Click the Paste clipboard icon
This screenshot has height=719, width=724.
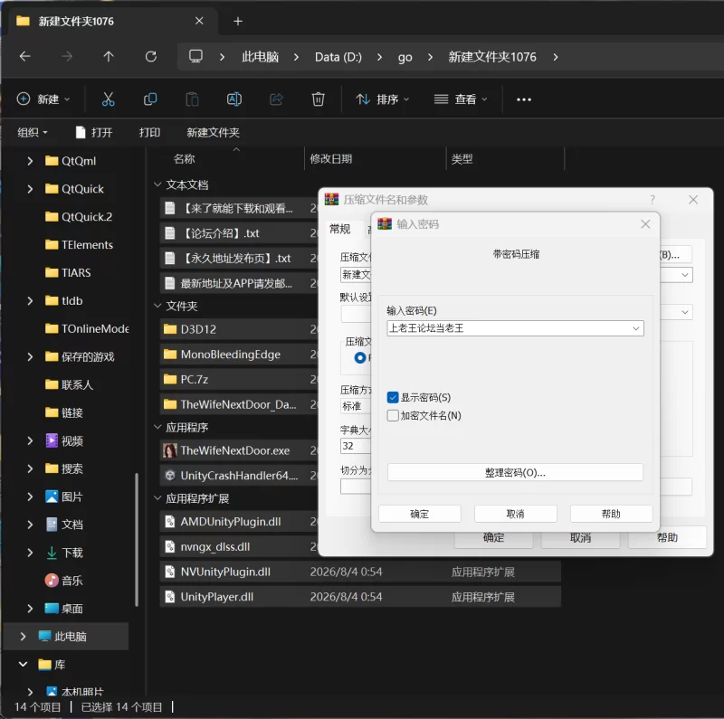click(x=192, y=99)
